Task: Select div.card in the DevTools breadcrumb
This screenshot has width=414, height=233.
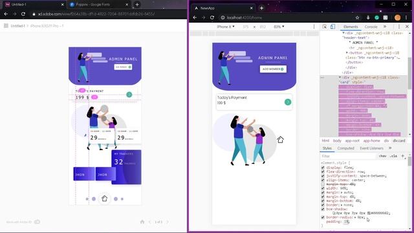Action: click(x=398, y=141)
